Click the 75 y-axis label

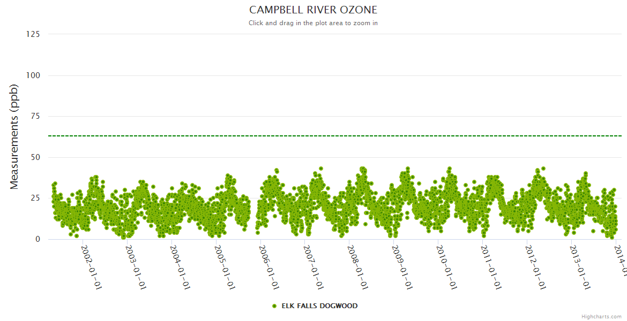(x=35, y=116)
